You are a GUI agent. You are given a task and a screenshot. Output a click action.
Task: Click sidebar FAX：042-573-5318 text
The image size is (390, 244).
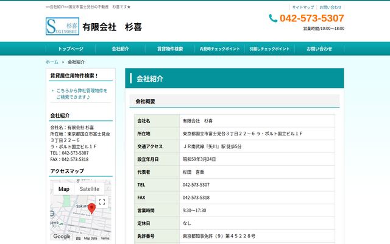tap(69, 159)
